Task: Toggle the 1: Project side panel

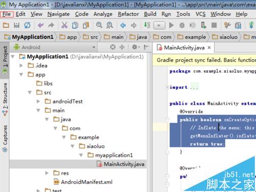Action: tap(5, 60)
